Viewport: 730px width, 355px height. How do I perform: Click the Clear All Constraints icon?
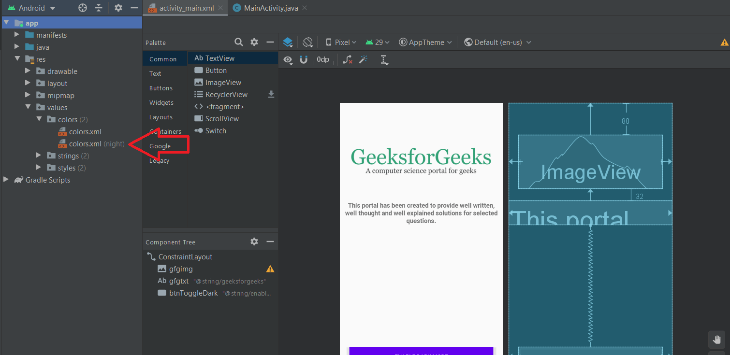click(x=347, y=60)
